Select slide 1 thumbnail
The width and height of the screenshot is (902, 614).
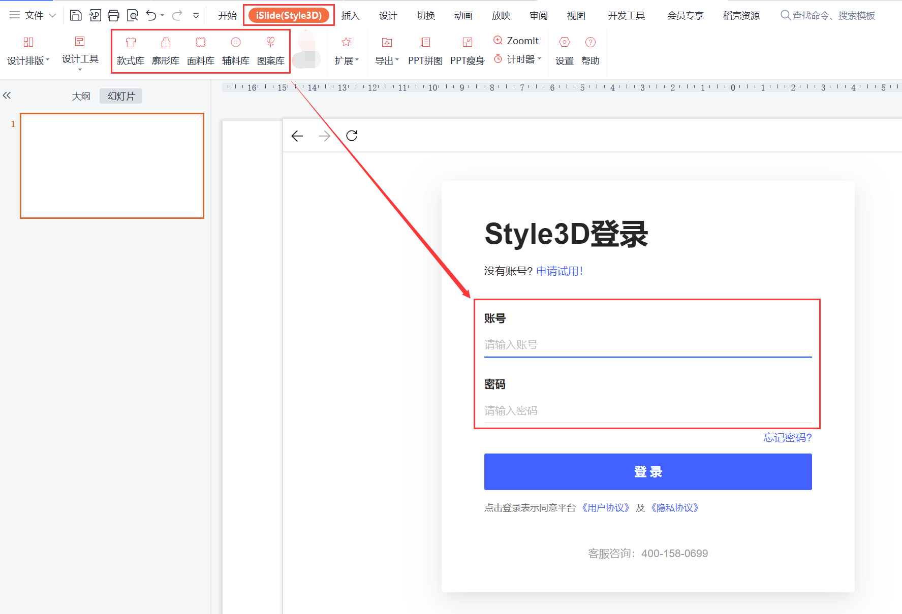click(112, 166)
